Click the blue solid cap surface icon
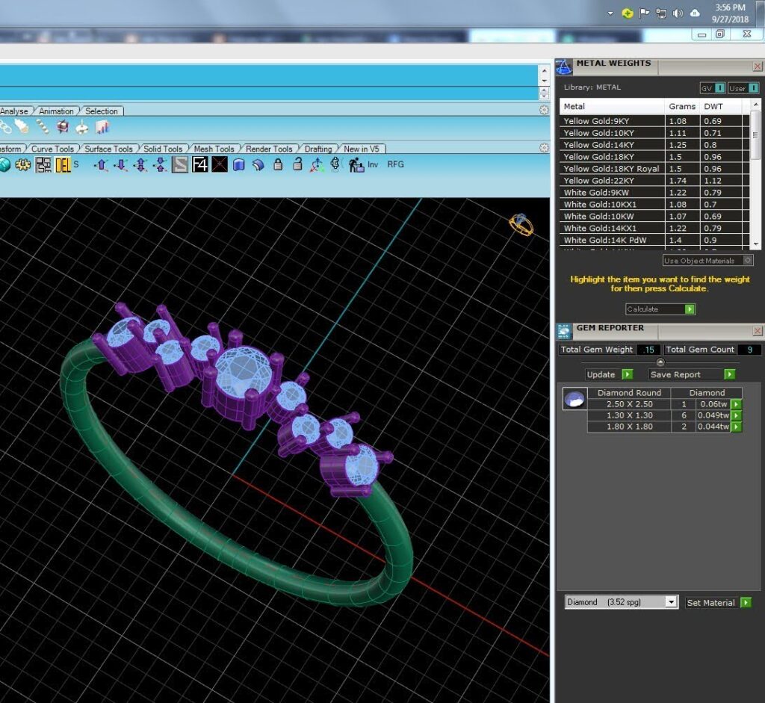 (238, 165)
